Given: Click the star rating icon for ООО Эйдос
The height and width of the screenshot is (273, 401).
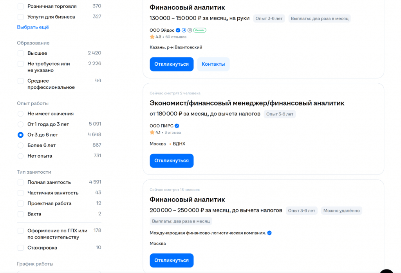Looking at the screenshot, I should coord(152,37).
